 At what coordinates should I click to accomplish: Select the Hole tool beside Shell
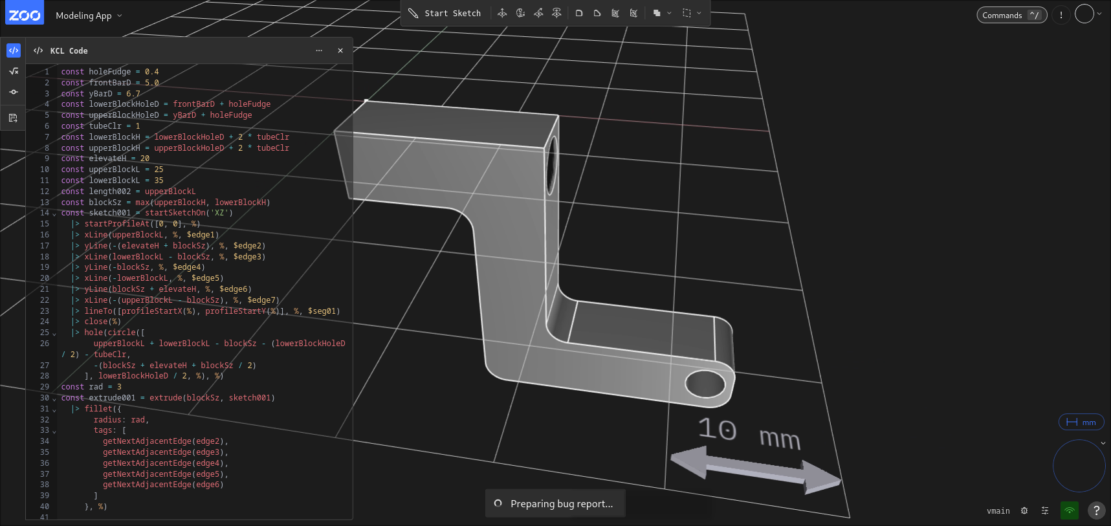point(633,13)
